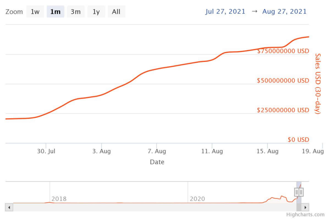Click the left navigator range handle
Image resolution: width=330 pixels, height=219 pixels.
[297, 192]
